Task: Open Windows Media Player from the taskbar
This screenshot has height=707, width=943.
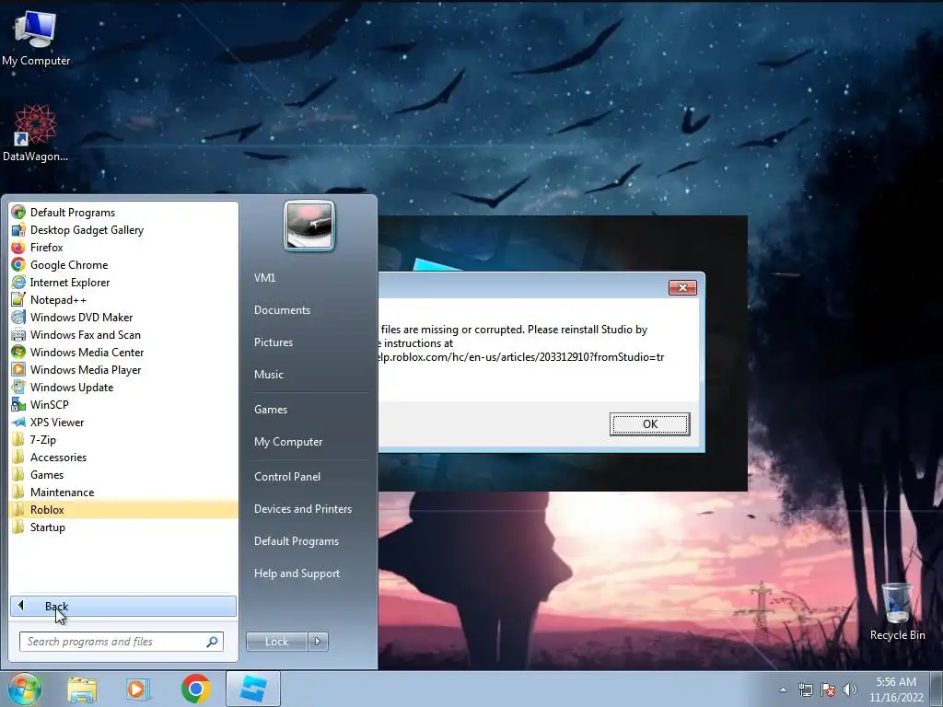Action: pos(138,689)
